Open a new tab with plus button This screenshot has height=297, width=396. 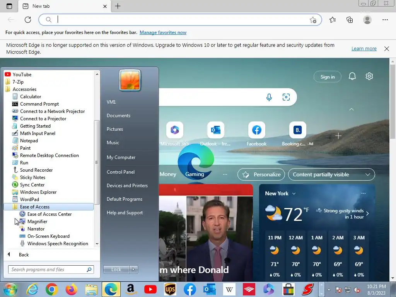pyautogui.click(x=118, y=6)
